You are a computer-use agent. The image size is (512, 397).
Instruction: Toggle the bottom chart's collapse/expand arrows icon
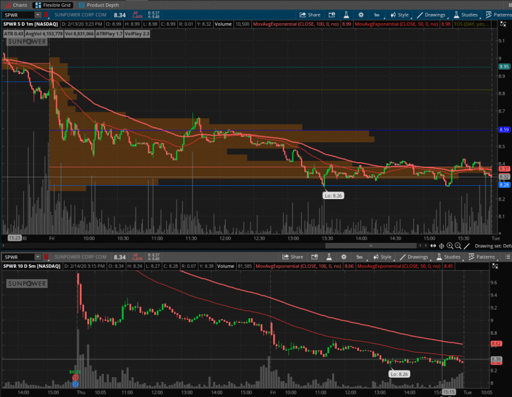tap(495, 266)
